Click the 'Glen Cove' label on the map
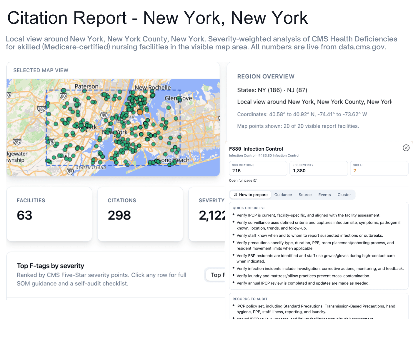Viewport: 413px width, 351px height. click(x=178, y=98)
